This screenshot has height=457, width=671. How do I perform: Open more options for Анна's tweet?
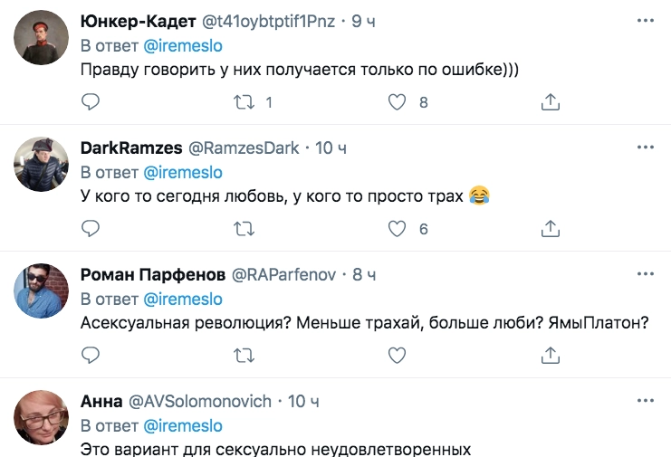(645, 399)
